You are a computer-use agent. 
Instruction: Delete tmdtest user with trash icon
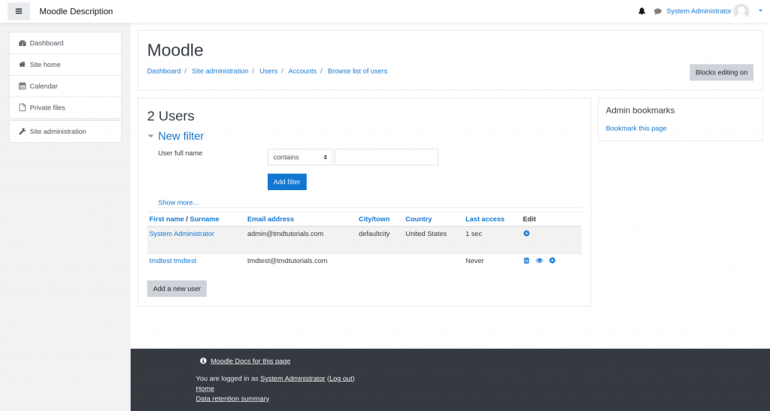coord(526,261)
